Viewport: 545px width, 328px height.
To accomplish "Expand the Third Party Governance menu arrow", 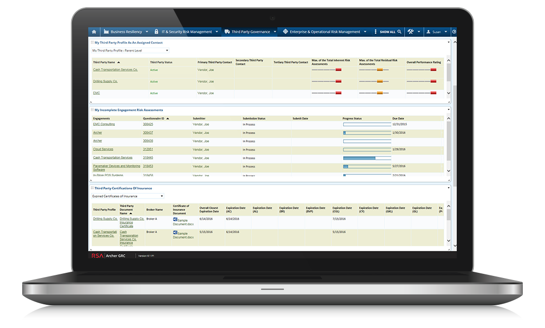I will 275,31.
